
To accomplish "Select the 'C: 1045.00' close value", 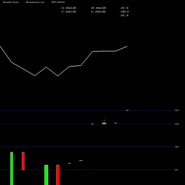I will pos(69,12).
